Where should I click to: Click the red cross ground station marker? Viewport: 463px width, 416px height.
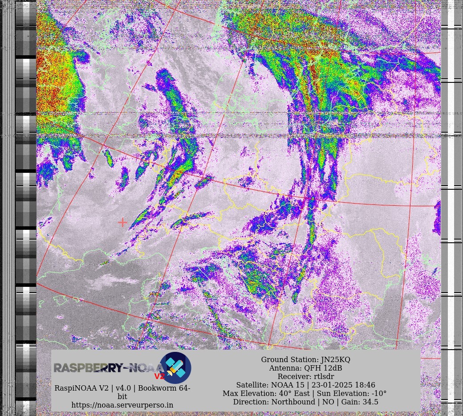point(122,222)
